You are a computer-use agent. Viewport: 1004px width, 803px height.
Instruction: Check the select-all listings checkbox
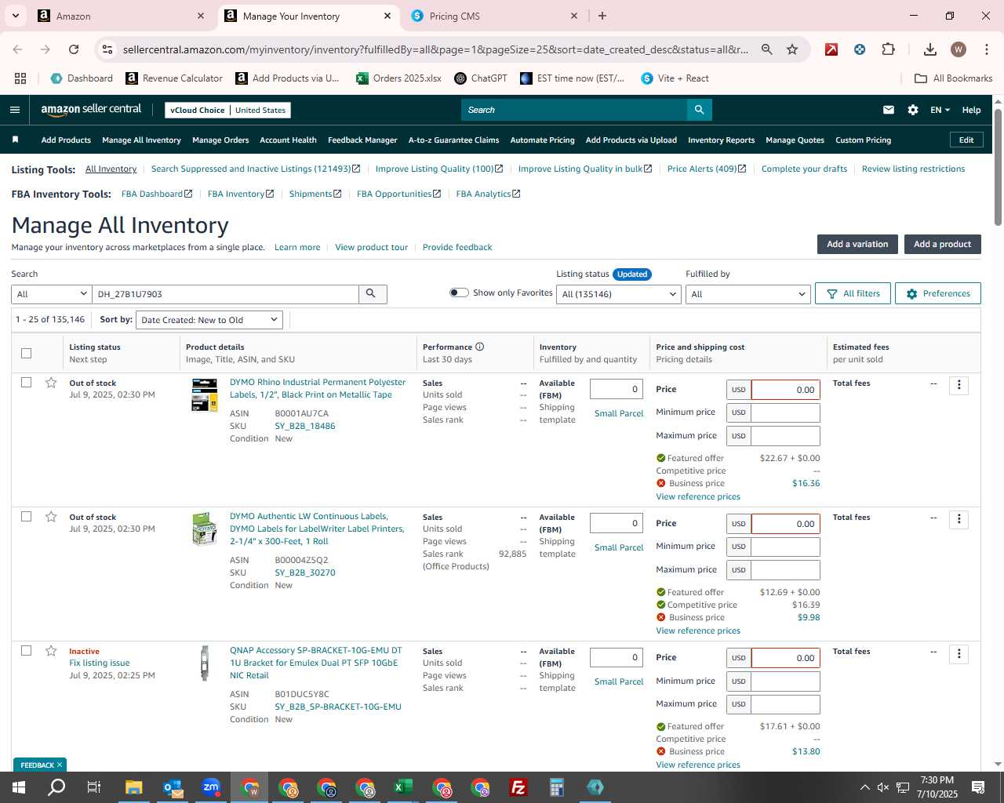[x=26, y=353]
